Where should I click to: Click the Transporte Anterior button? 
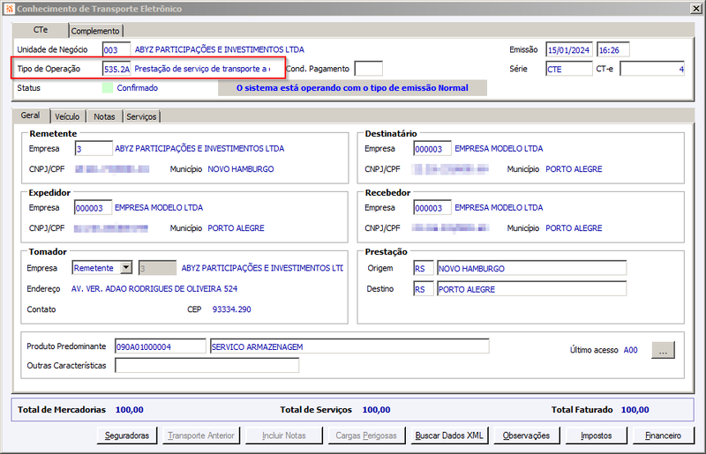coord(201,435)
